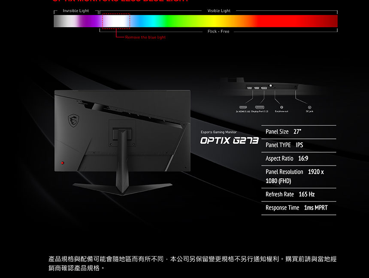The width and height of the screenshot is (369, 278).
Task: Click the '16:9' aspect ratio value
Action: tap(303, 158)
